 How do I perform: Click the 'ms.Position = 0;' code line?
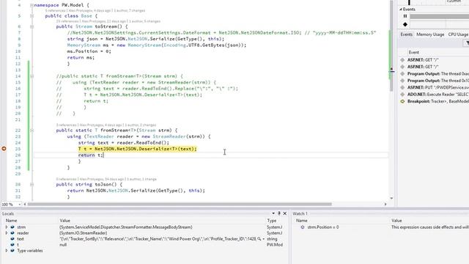coord(89,51)
